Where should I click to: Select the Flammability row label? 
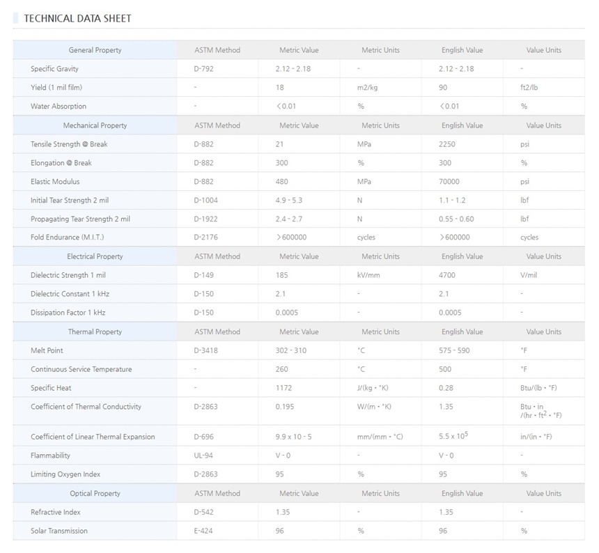pyautogui.click(x=50, y=455)
